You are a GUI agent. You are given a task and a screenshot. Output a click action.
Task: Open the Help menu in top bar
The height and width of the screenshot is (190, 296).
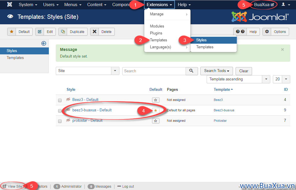point(184,5)
